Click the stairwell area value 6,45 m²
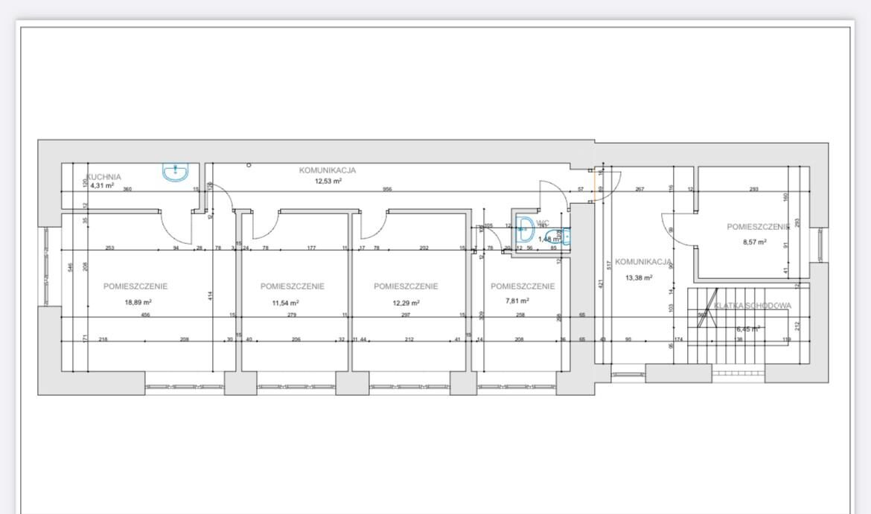 (x=747, y=330)
